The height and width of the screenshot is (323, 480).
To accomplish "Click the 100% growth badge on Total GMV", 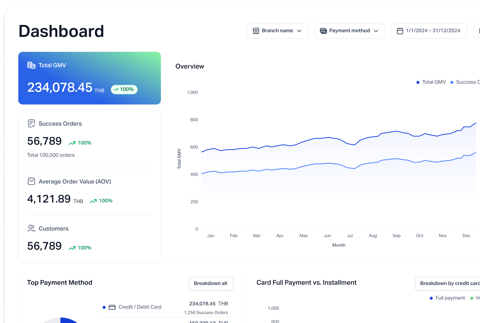I will coord(124,89).
